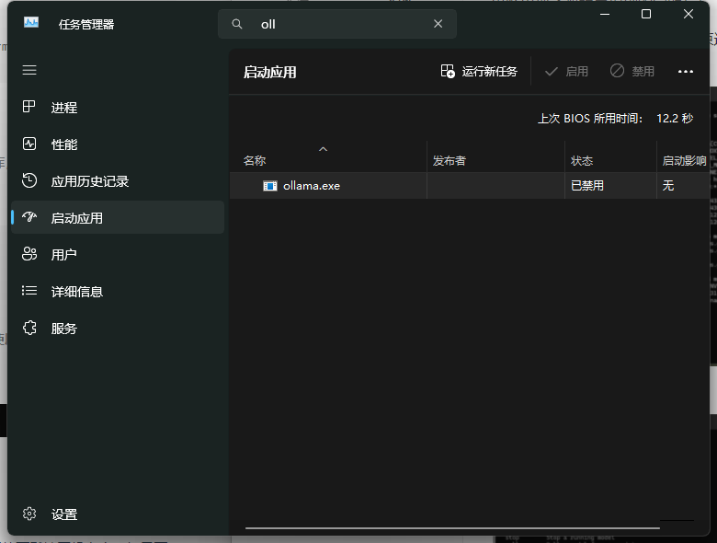Open the 进程 (Processes) page

pyautogui.click(x=64, y=108)
